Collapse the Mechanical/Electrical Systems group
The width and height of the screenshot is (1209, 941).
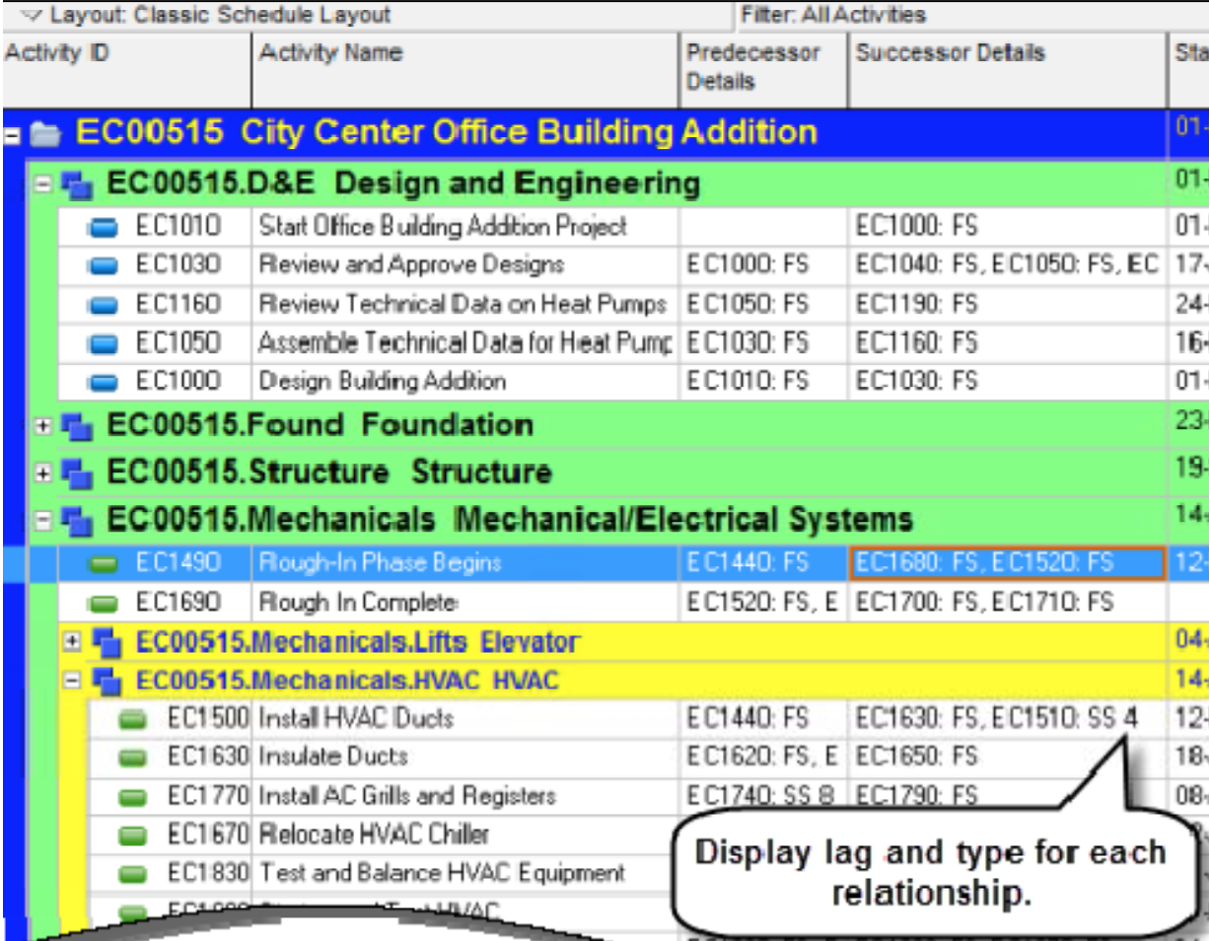42,519
